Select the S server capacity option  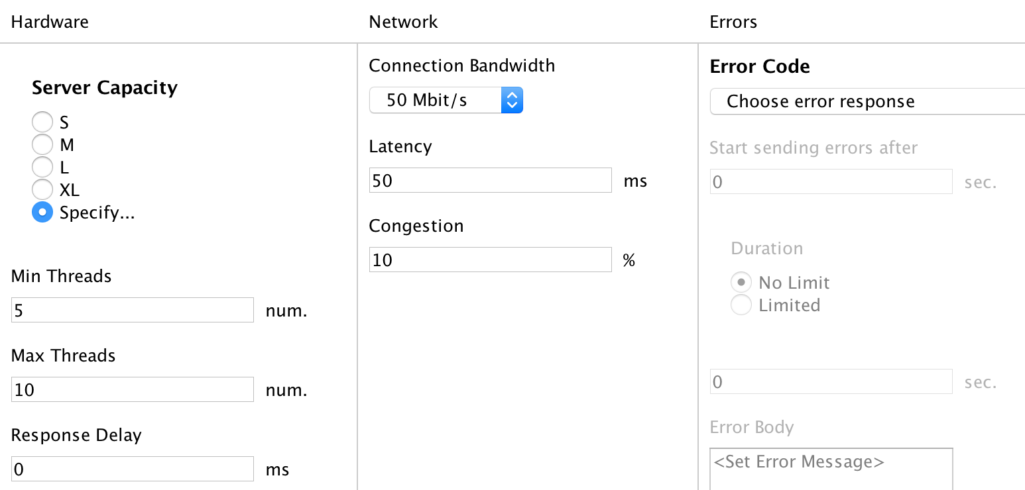coord(42,122)
